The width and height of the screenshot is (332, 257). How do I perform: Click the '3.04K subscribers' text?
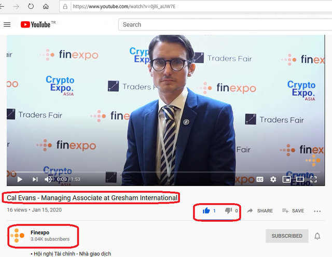(50, 239)
